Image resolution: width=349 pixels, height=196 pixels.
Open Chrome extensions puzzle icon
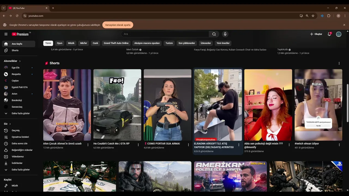(329, 16)
